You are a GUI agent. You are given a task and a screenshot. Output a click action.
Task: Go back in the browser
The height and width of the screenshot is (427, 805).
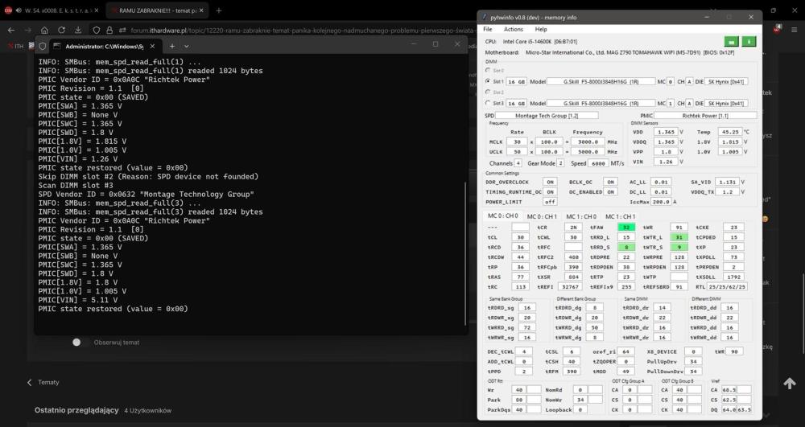11,31
